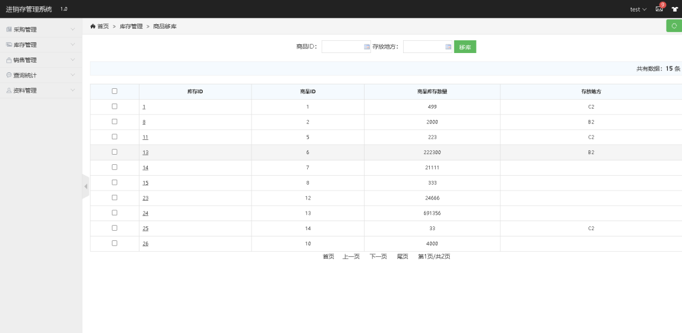682x333 pixels.
Task: Select the checkbox for 库存ID 26 row
Action: 115,244
